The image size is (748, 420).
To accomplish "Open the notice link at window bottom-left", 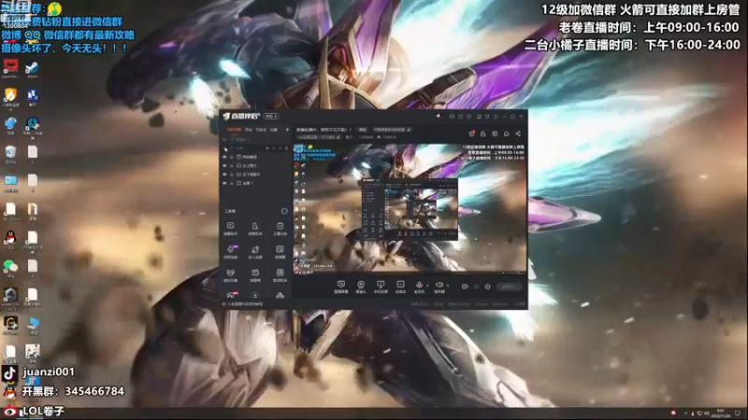I will pyautogui.click(x=245, y=304).
